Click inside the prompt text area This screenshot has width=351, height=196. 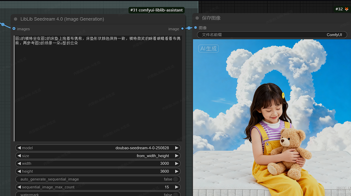coord(98,88)
